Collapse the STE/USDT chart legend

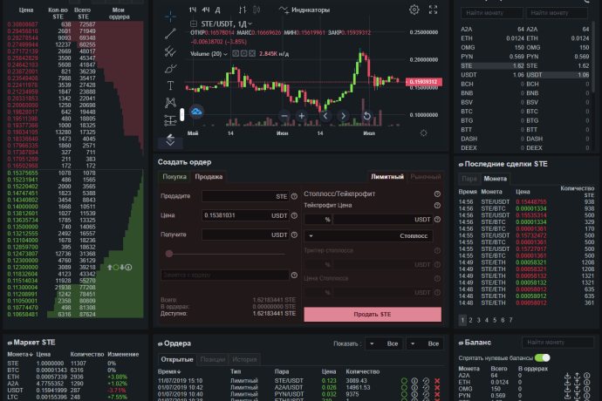click(194, 24)
